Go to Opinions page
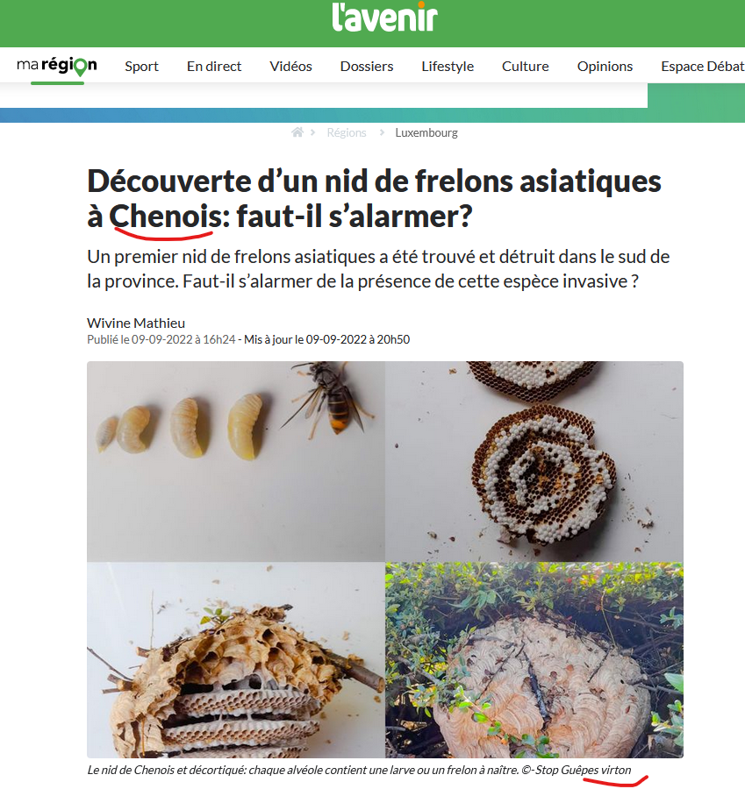 (x=605, y=67)
